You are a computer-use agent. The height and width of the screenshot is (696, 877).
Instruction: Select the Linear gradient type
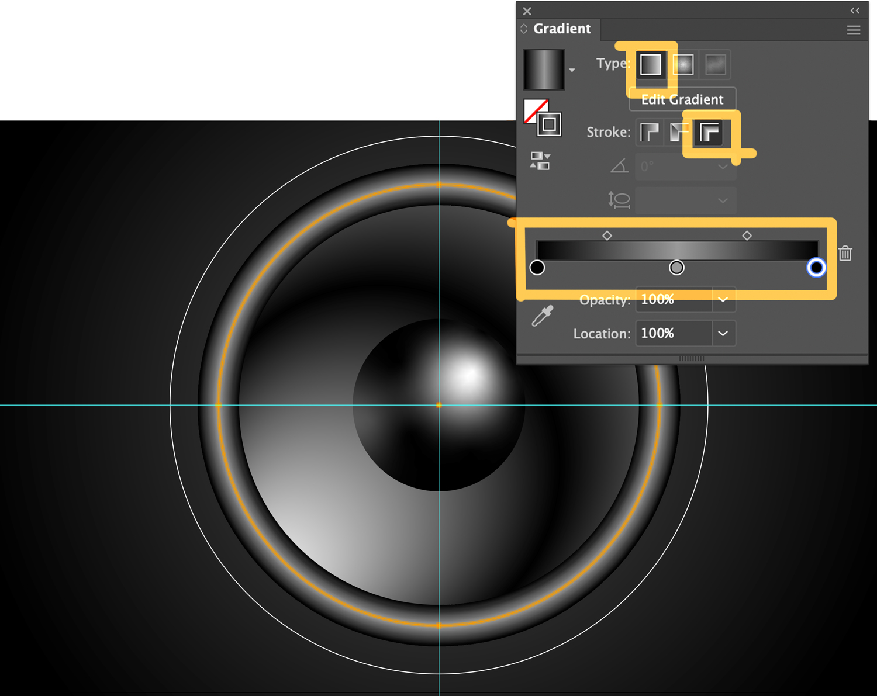click(651, 64)
